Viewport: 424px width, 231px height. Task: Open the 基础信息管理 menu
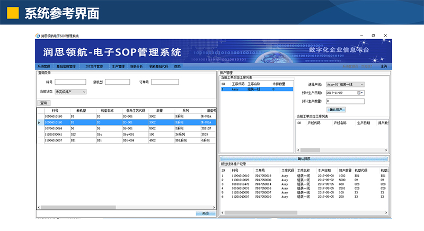pyautogui.click(x=66, y=66)
